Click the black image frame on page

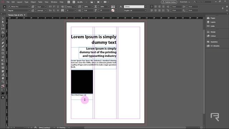coord(82,82)
